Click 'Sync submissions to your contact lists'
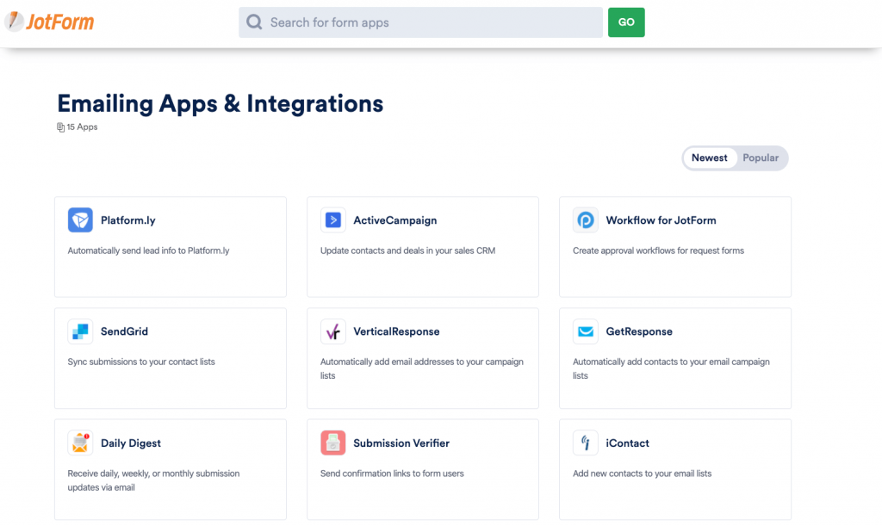Image resolution: width=882 pixels, height=526 pixels. point(141,362)
